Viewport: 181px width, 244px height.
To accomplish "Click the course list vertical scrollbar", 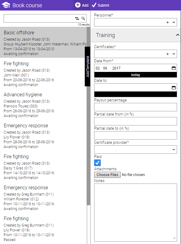I will pyautogui.click(x=88, y=120).
